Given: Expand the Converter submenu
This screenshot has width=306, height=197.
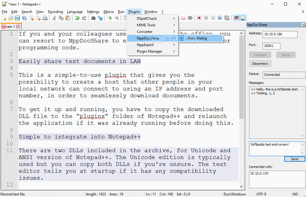Looking at the screenshot, I should point(152,32).
